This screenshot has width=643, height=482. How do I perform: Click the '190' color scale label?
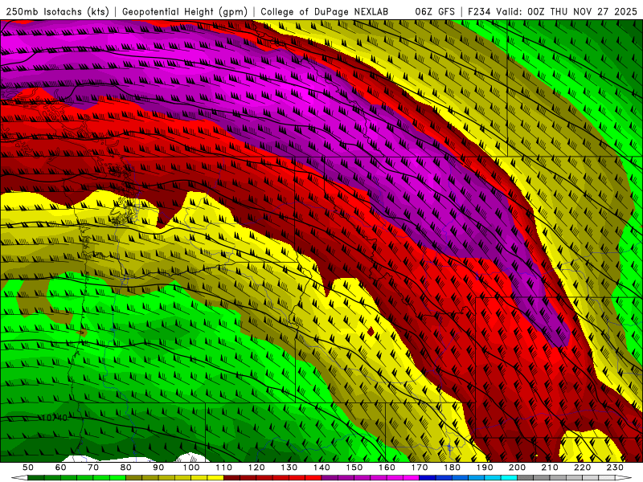click(485, 468)
